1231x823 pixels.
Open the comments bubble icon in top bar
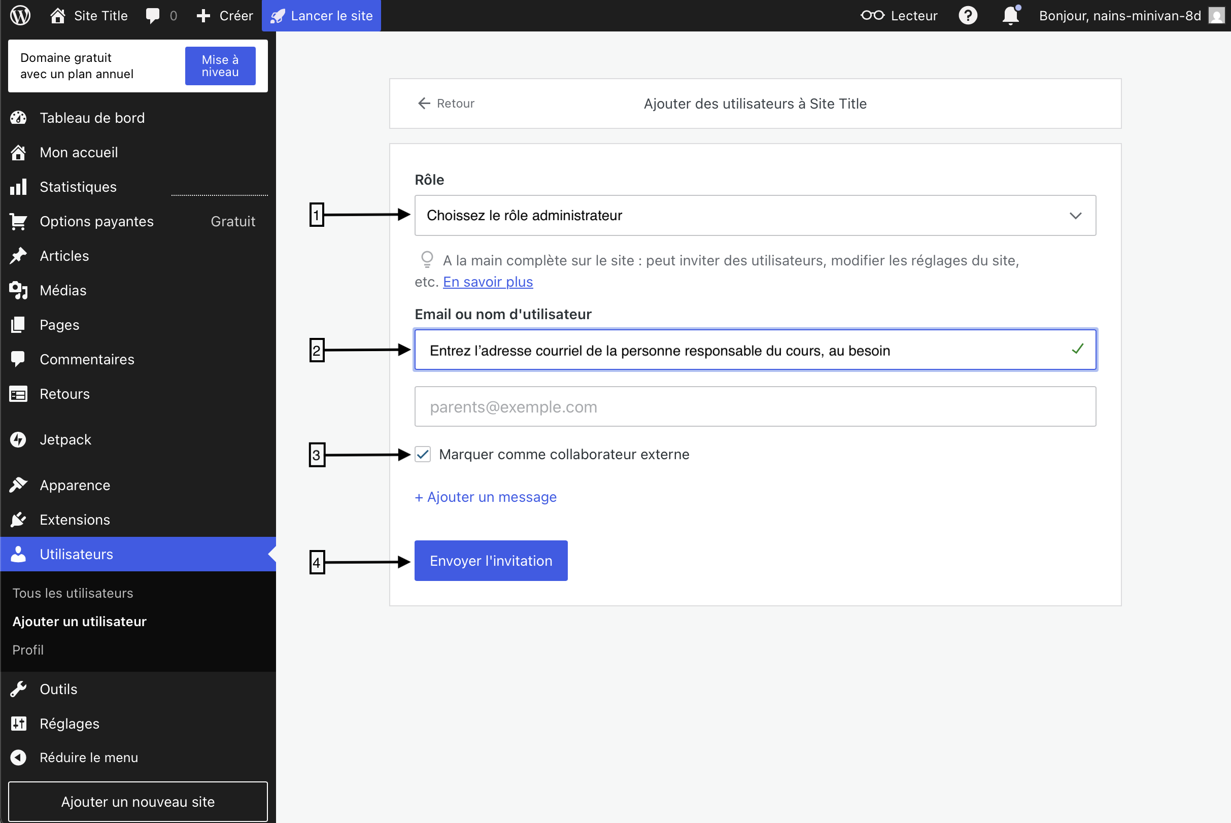pyautogui.click(x=153, y=16)
